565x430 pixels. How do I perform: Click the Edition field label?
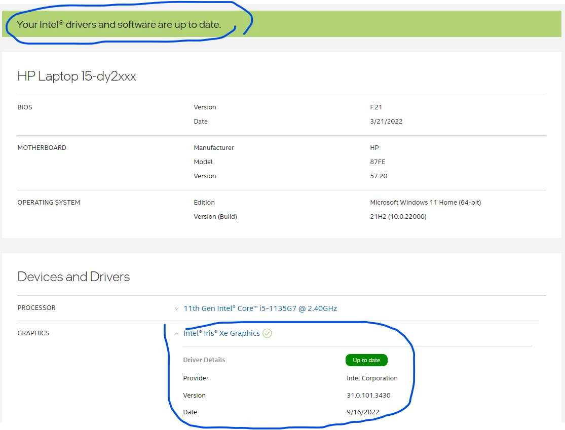coord(204,203)
